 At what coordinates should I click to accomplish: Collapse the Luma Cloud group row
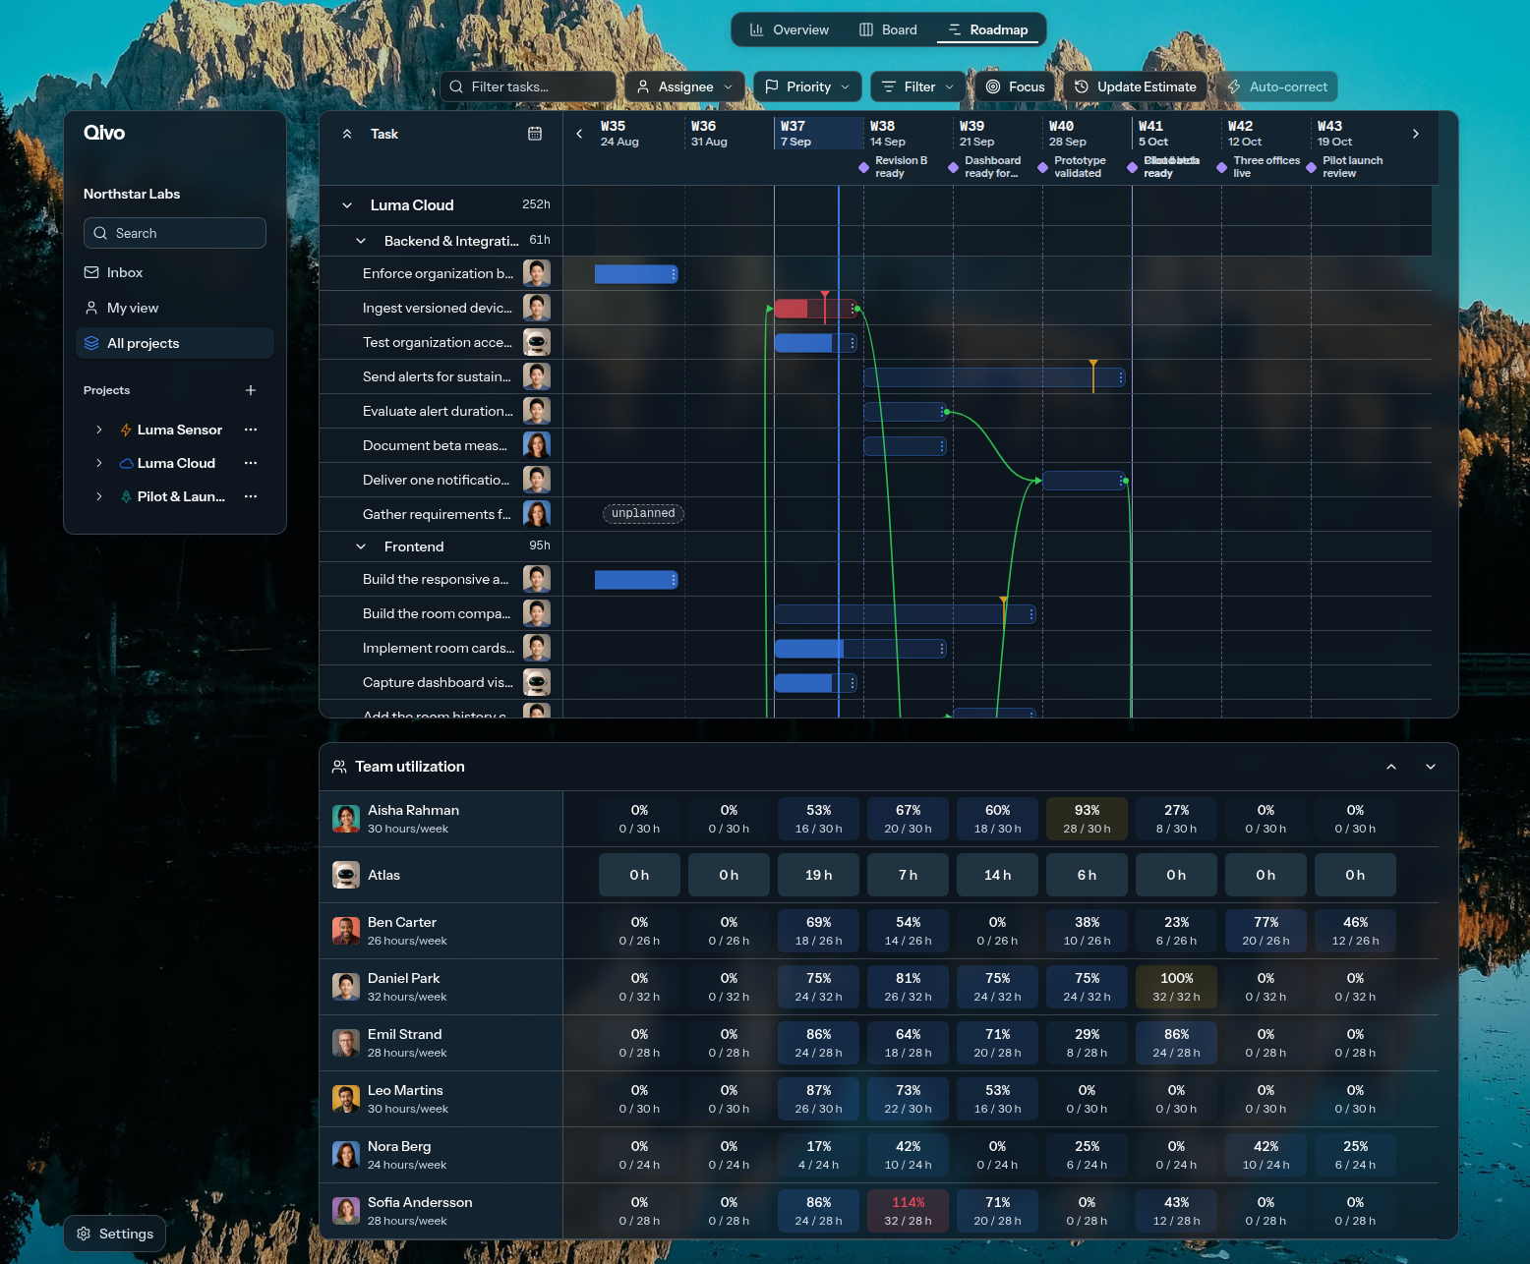point(347,205)
